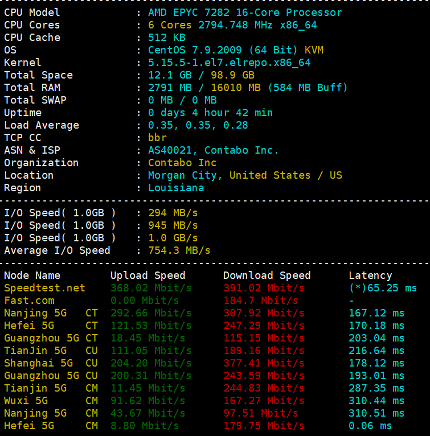The width and height of the screenshot is (430, 436).
Task: Click the download speed 179.75 Mbit/s
Action: pyautogui.click(x=264, y=426)
